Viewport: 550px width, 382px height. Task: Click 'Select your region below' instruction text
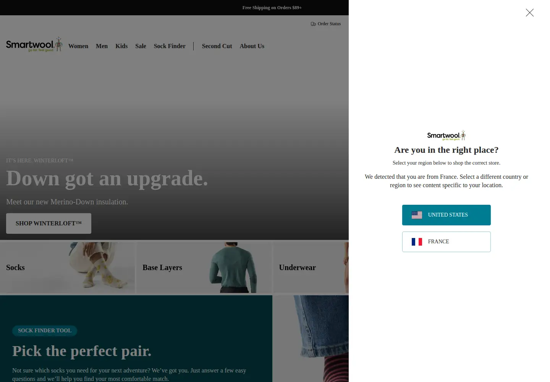[x=446, y=163]
